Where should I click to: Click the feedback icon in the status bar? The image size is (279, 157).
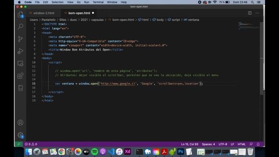pos(251,144)
